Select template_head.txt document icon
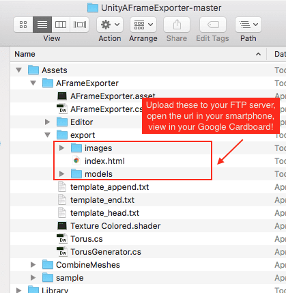Viewport: 286px width, 293px height. [62, 213]
